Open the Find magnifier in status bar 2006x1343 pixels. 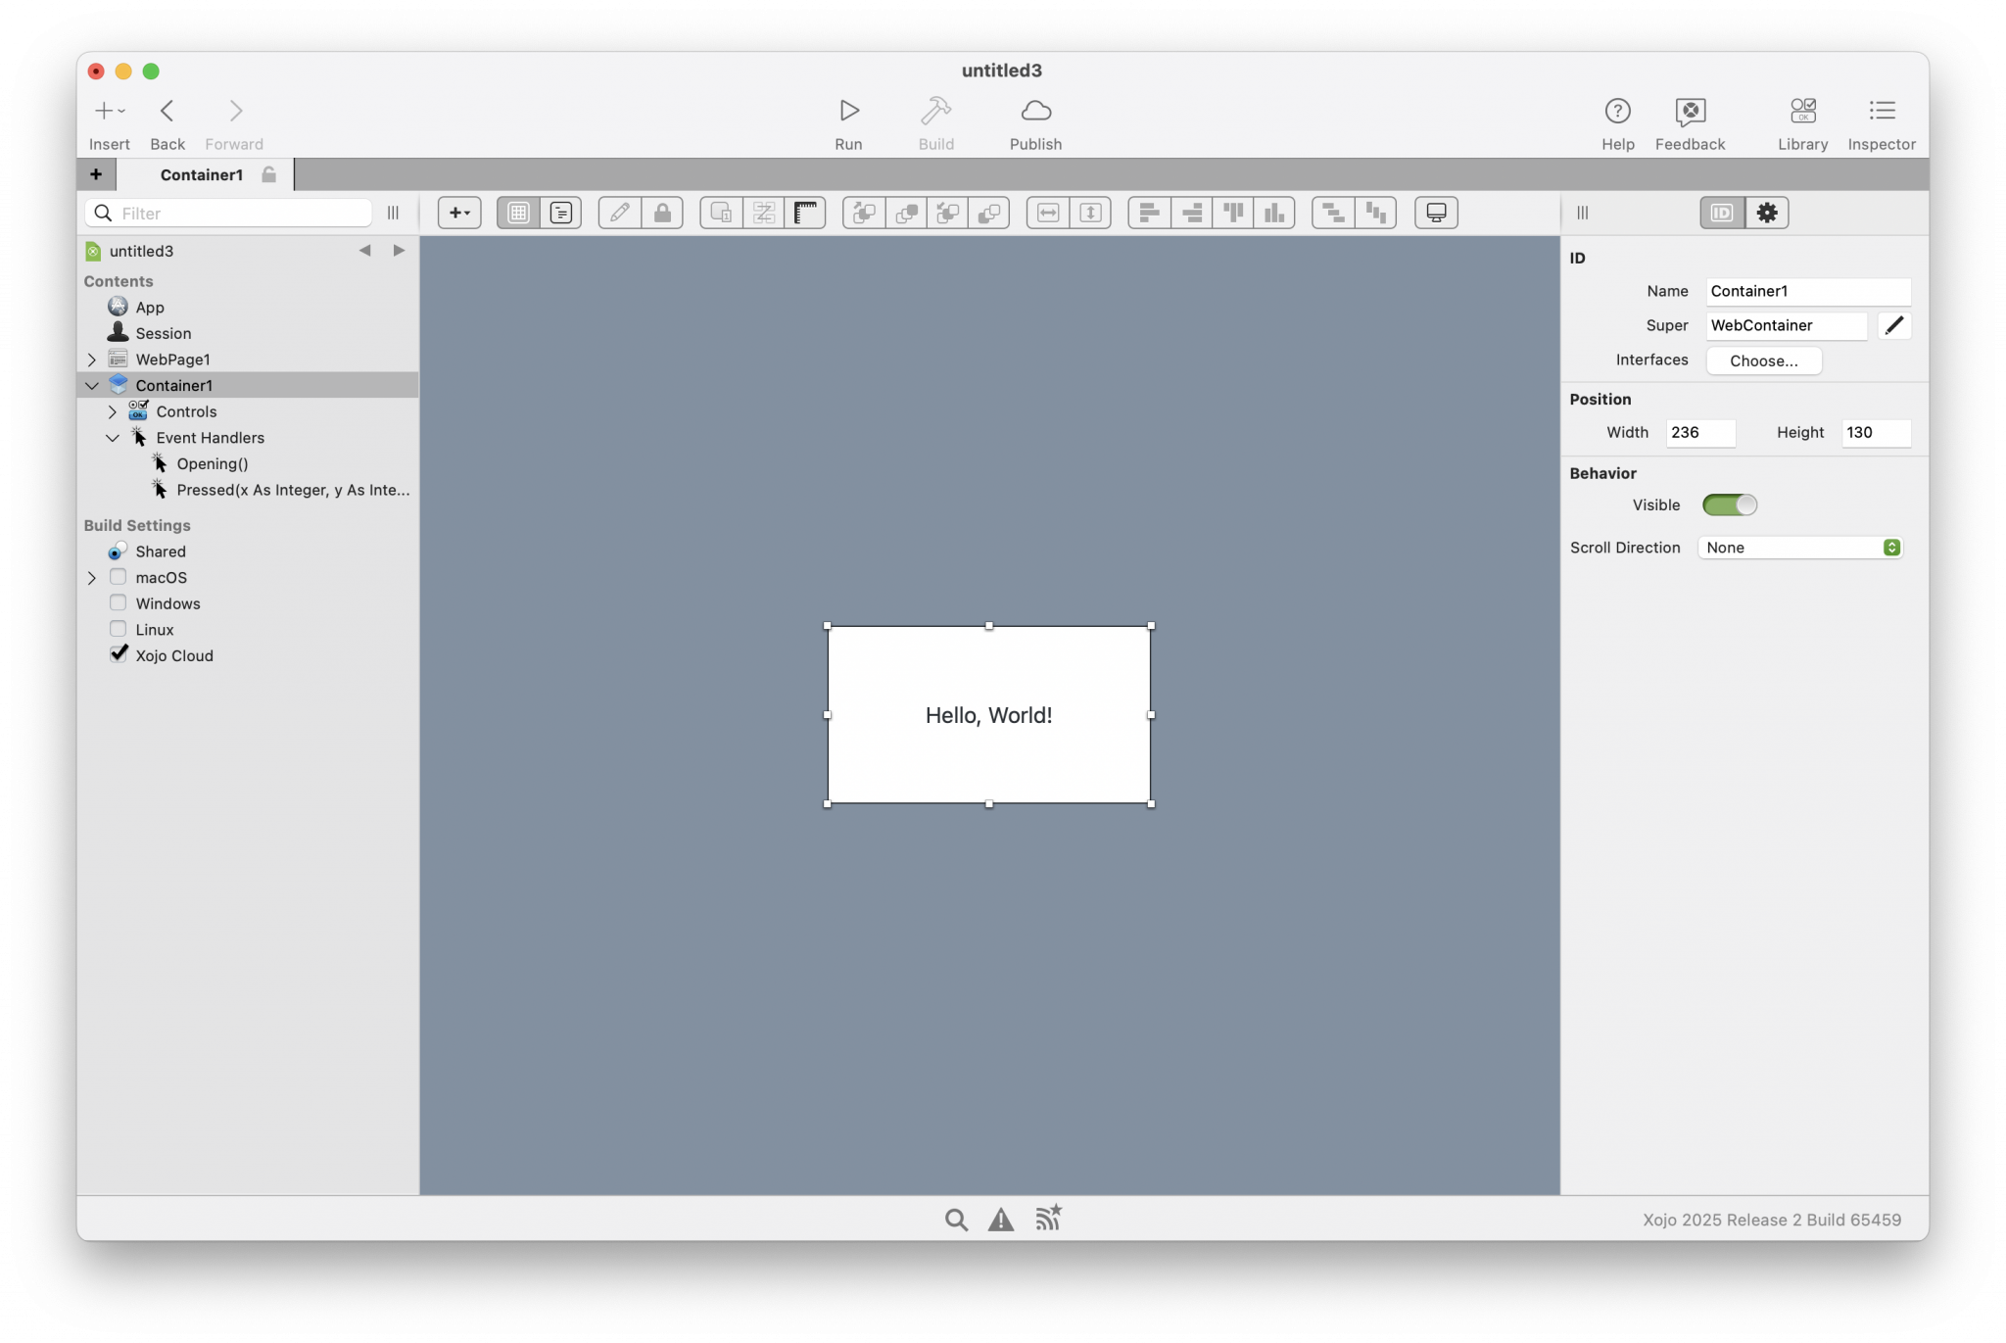(956, 1220)
